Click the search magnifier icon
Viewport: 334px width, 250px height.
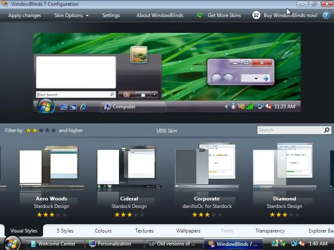tap(327, 130)
